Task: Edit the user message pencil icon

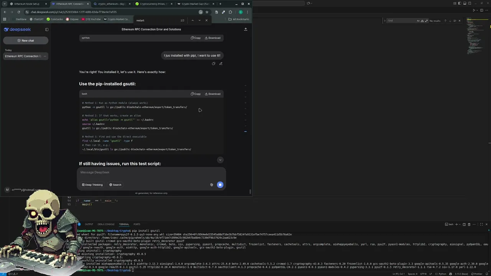Action: tap(221, 64)
